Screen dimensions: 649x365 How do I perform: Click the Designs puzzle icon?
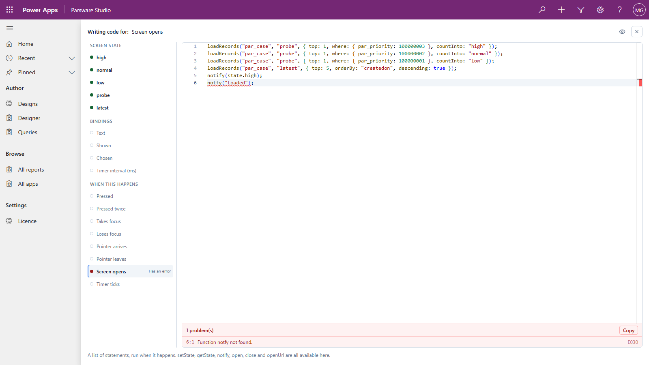coord(9,104)
